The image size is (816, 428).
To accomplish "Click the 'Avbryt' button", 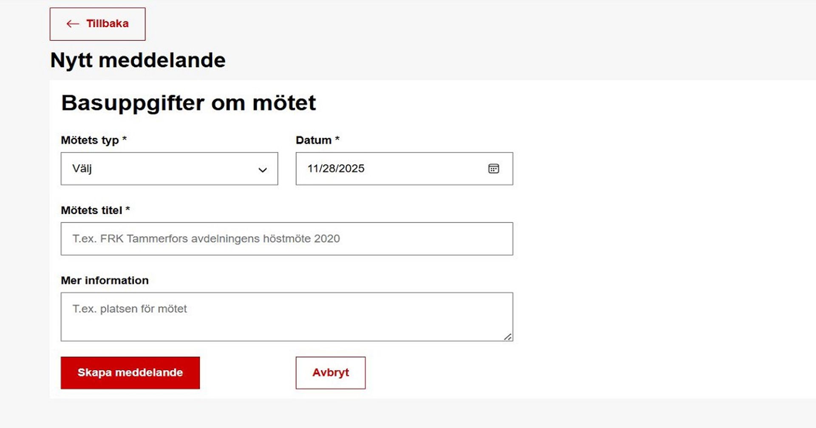I will [331, 373].
